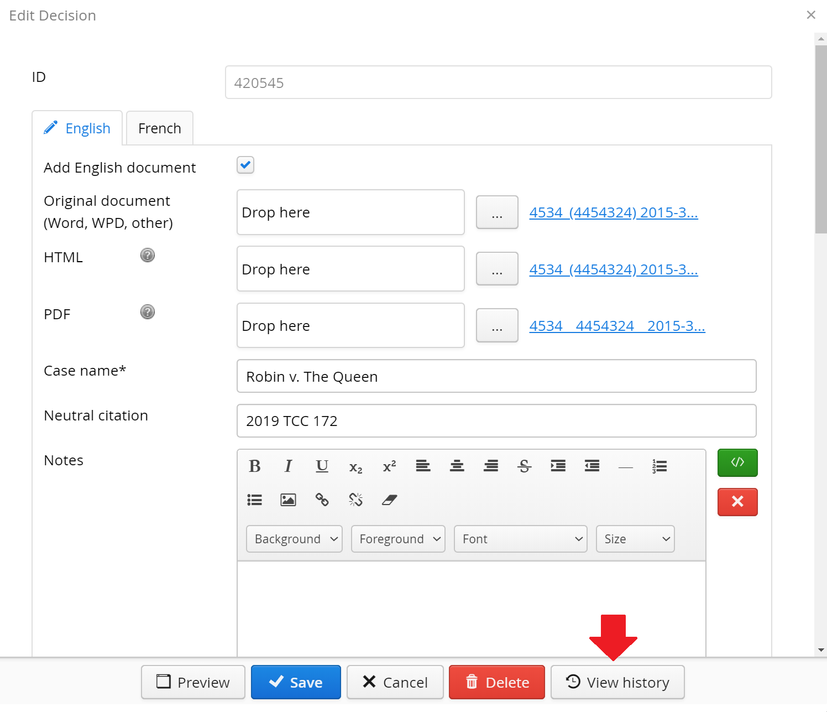This screenshot has height=712, width=827.
Task: Insert an image into Notes
Action: [x=288, y=500]
